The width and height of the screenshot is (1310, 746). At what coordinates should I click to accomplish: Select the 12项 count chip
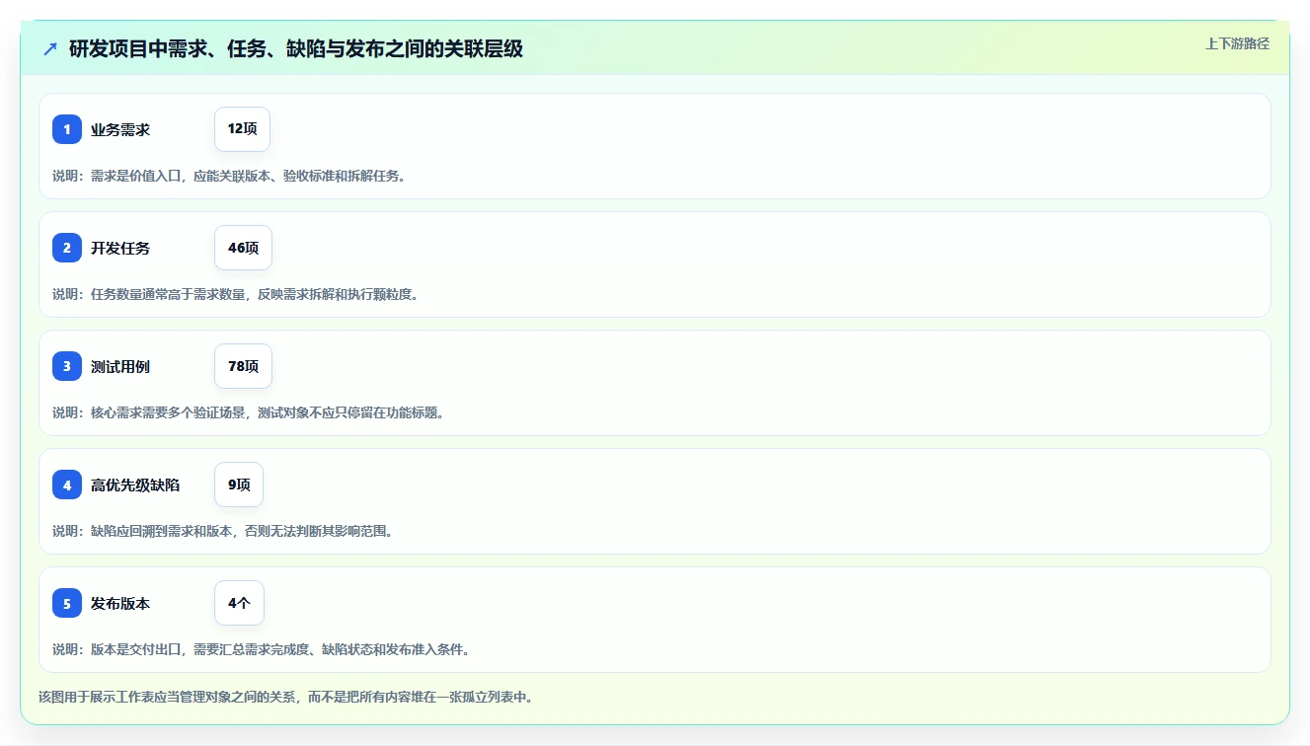242,129
